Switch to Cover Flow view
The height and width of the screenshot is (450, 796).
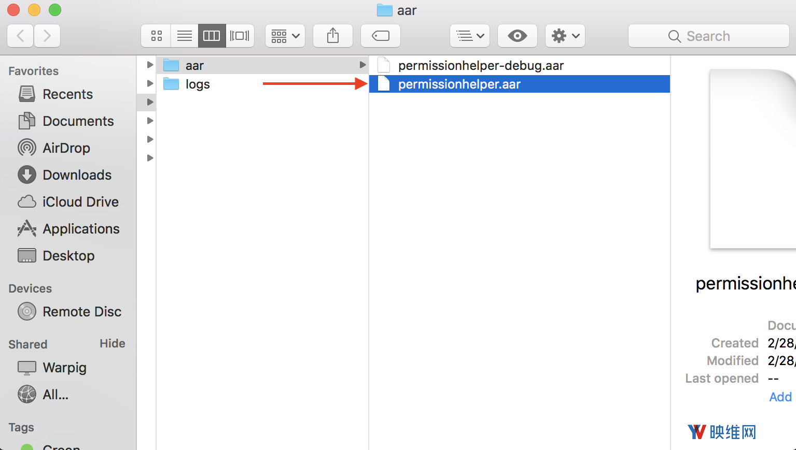point(240,36)
